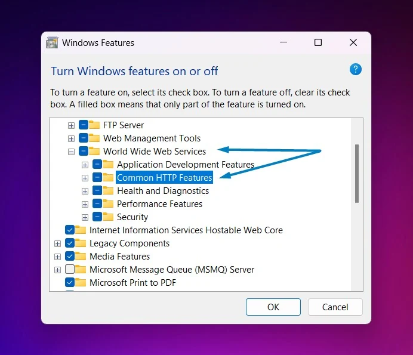Expand the Performance Features node
413x355 pixels.
point(85,205)
